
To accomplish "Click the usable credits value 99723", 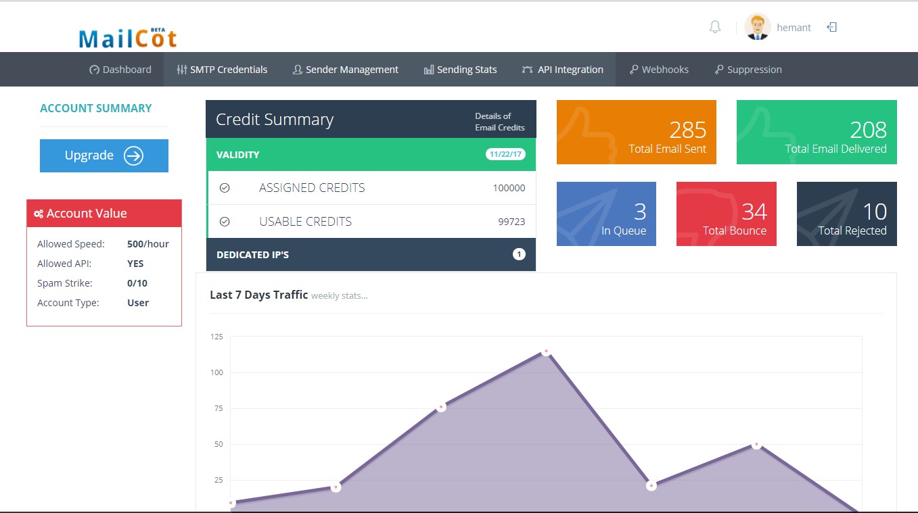I will (x=511, y=222).
